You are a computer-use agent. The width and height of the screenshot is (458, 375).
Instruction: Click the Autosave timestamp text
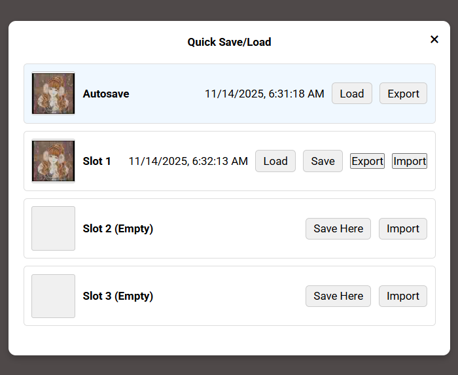coord(264,94)
